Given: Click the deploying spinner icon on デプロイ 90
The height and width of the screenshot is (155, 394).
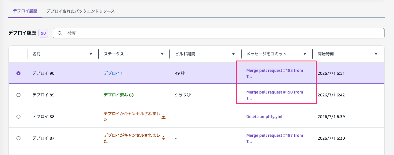Looking at the screenshot, I should [x=122, y=73].
